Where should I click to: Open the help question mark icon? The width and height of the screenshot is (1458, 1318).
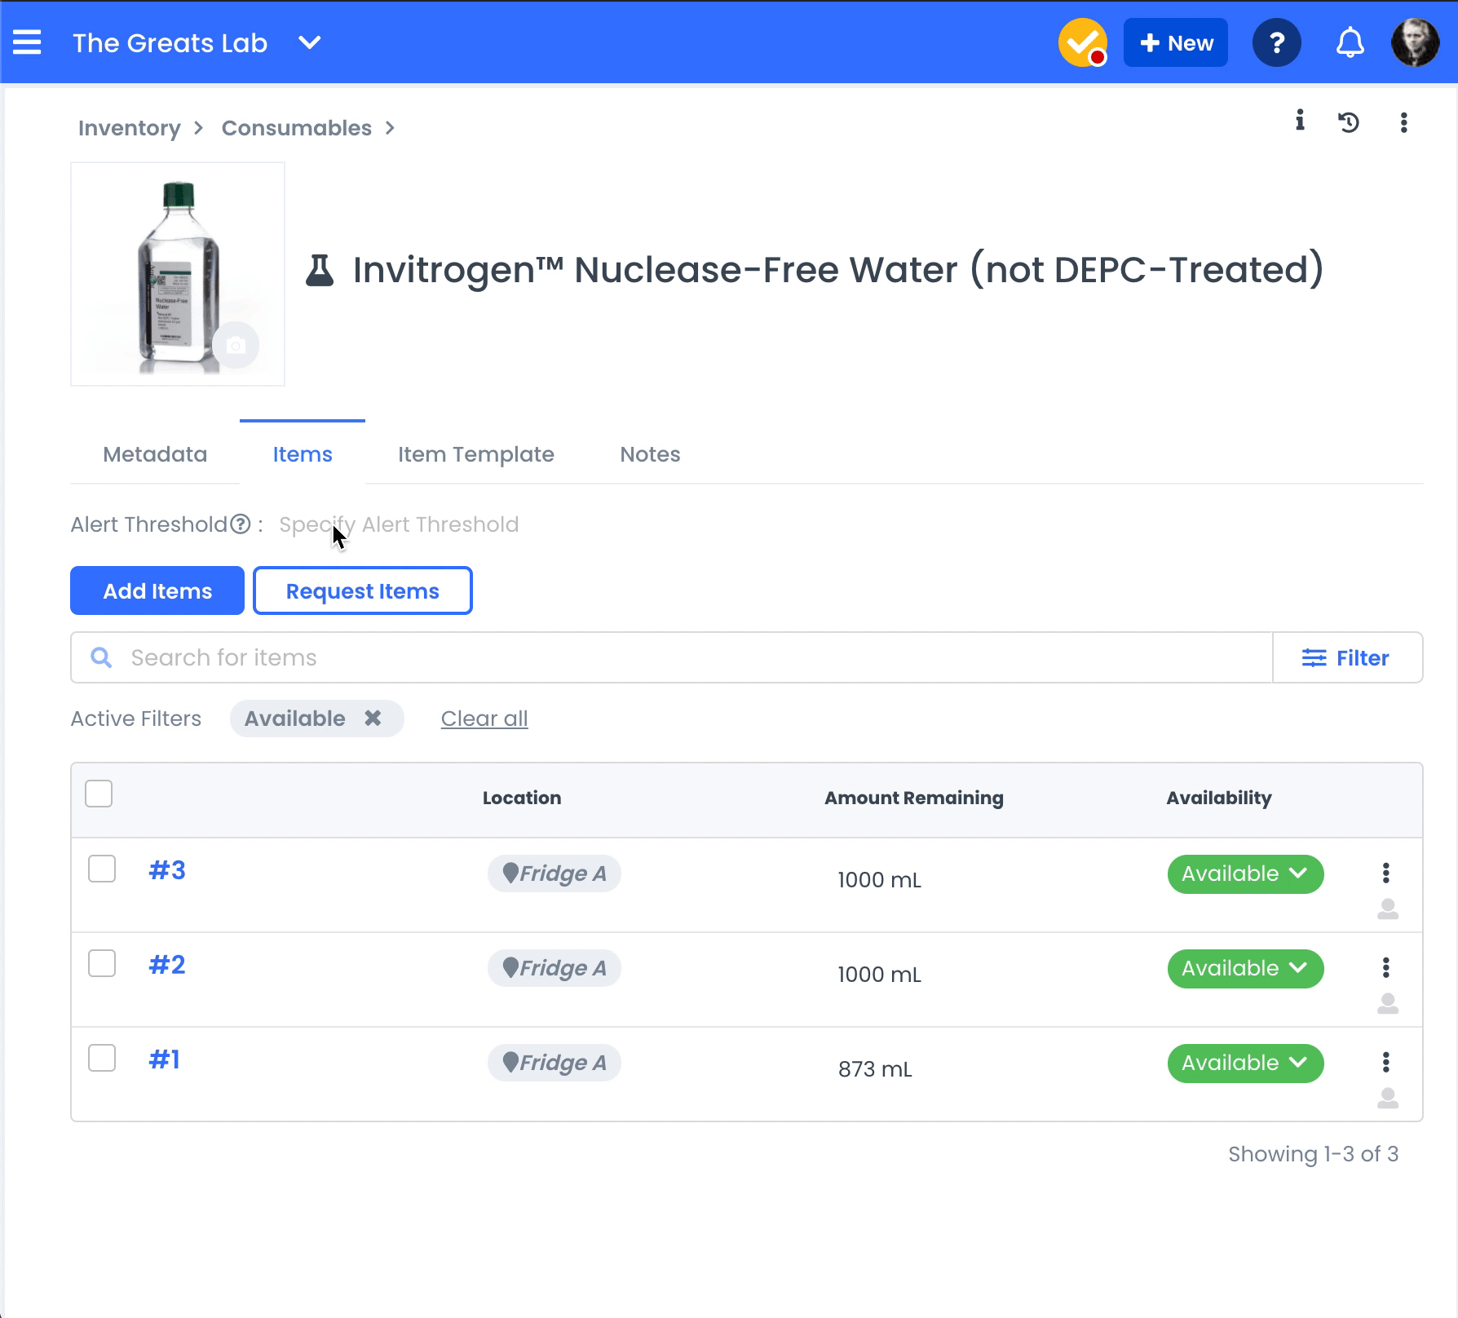(x=1277, y=42)
